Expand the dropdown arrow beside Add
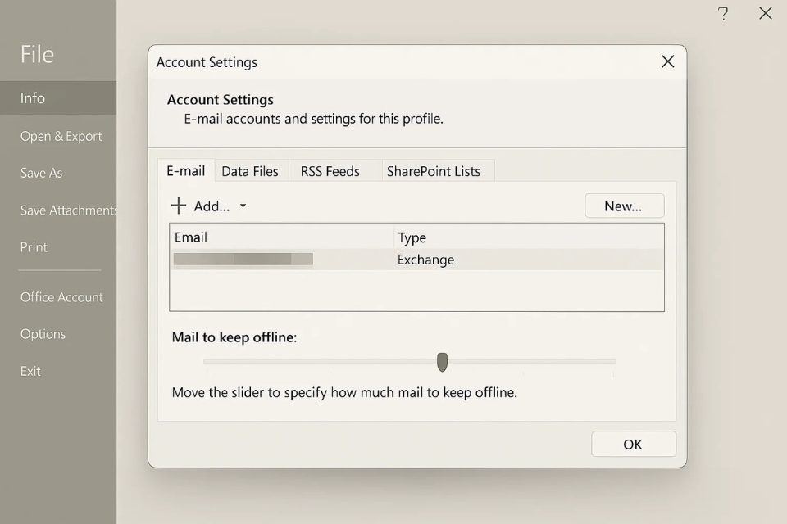 pos(243,206)
